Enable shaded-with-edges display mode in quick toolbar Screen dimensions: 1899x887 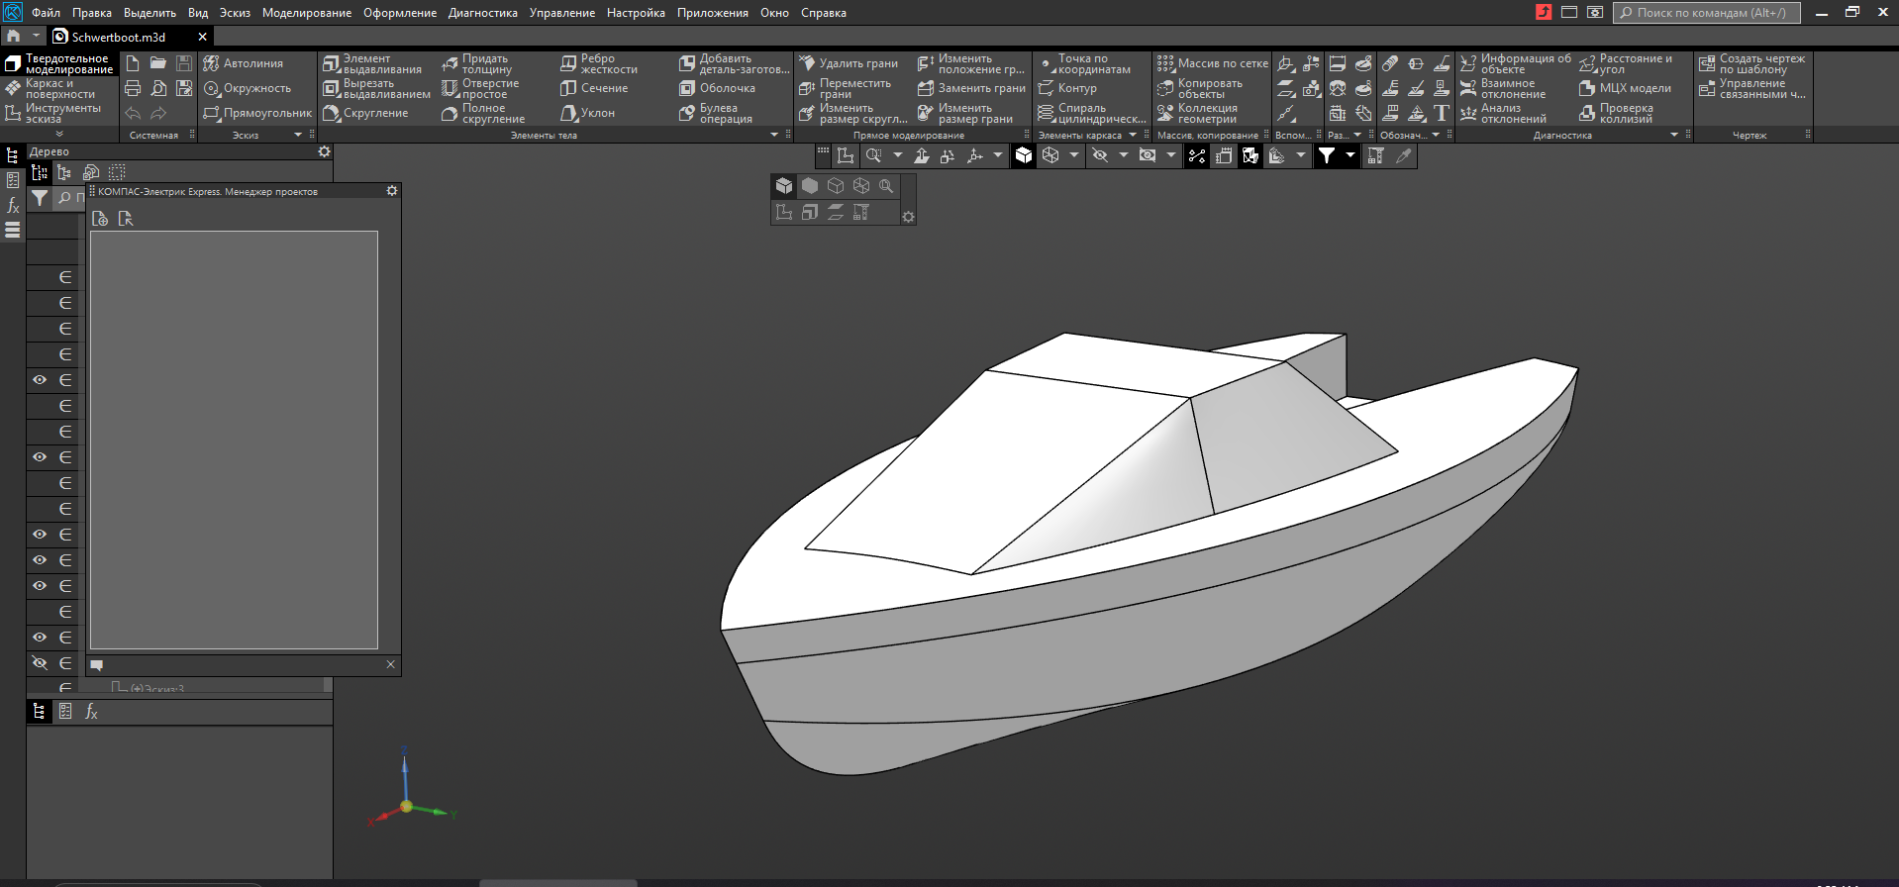click(x=784, y=186)
